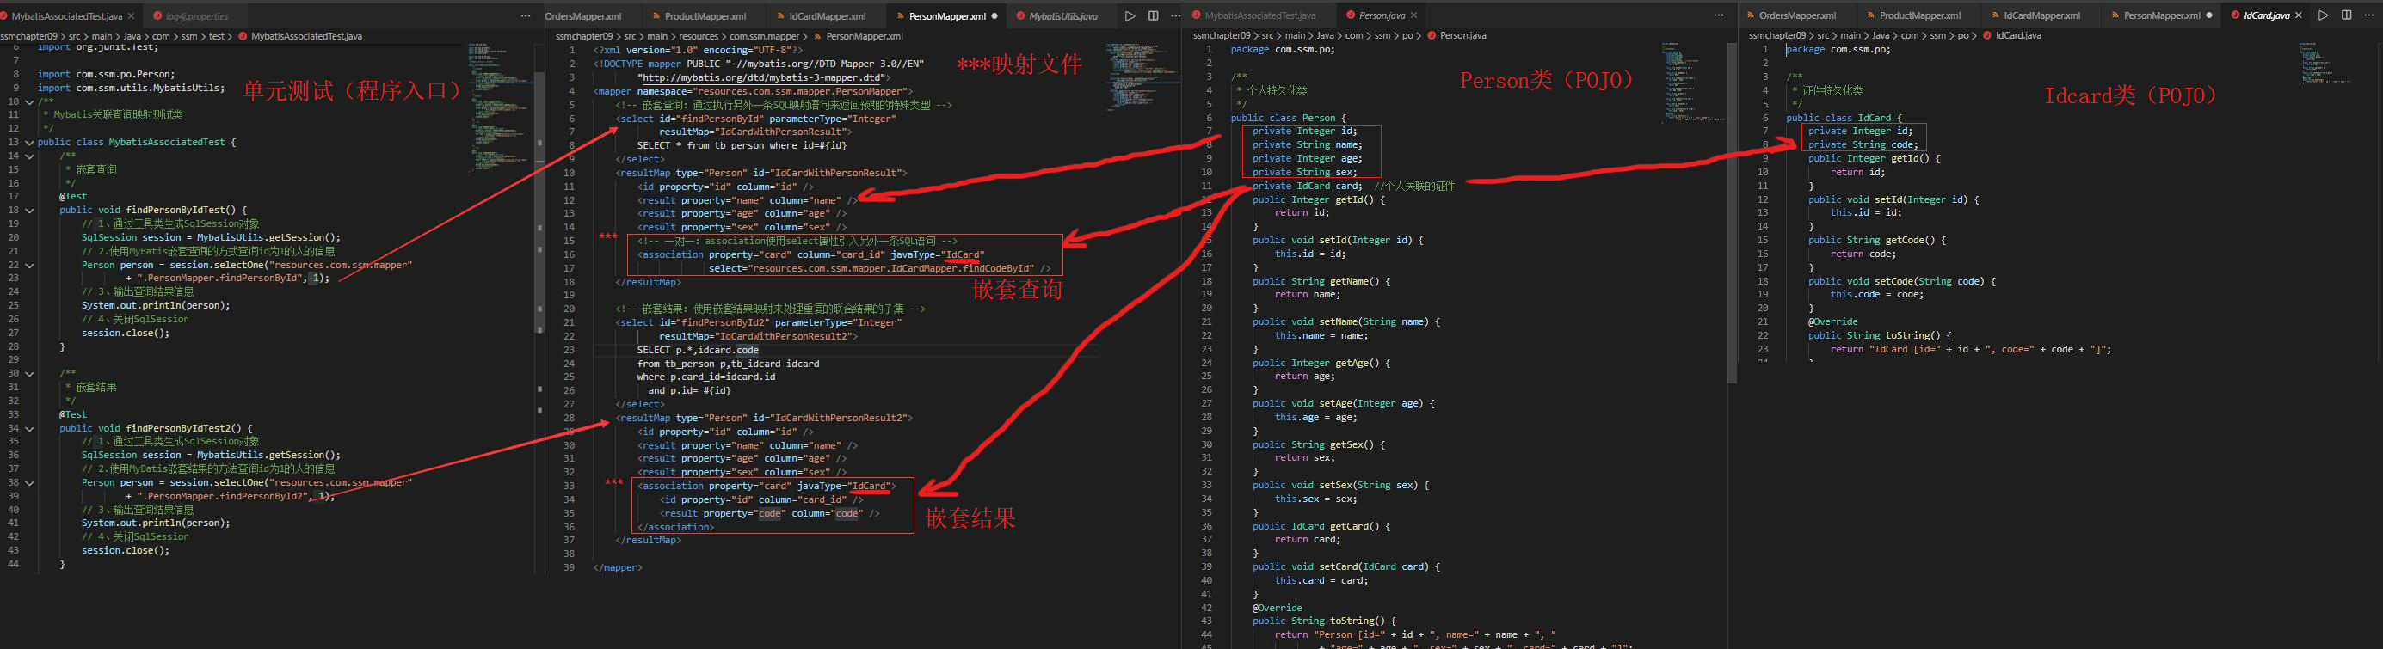Click 'com.ssm.mapper' in the breadcrumb
The height and width of the screenshot is (649, 2383).
(764, 36)
